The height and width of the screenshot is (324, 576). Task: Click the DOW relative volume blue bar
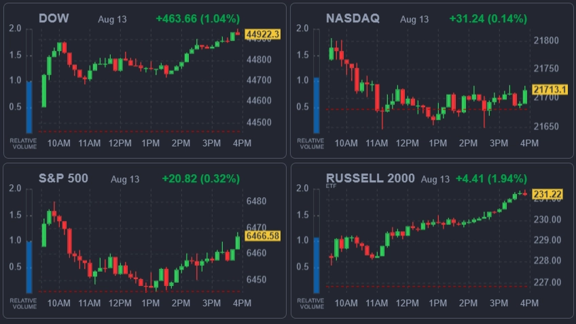(x=29, y=107)
